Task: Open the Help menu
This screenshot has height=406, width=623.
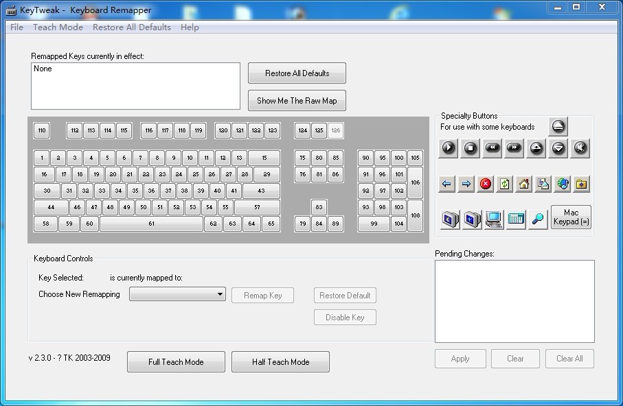Action: click(x=190, y=27)
